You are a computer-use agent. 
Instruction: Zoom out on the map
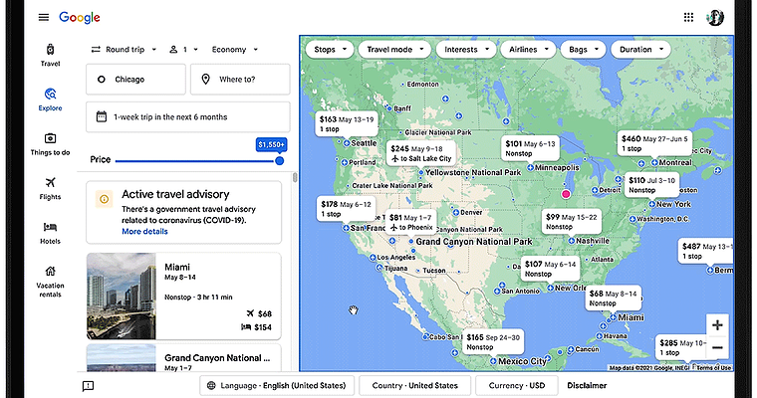[x=717, y=347]
